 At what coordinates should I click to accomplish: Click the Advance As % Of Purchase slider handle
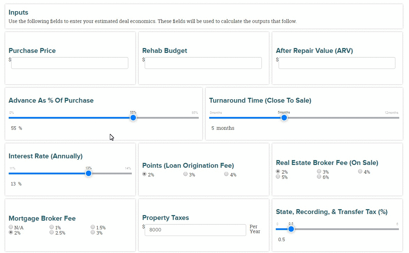pos(133,118)
